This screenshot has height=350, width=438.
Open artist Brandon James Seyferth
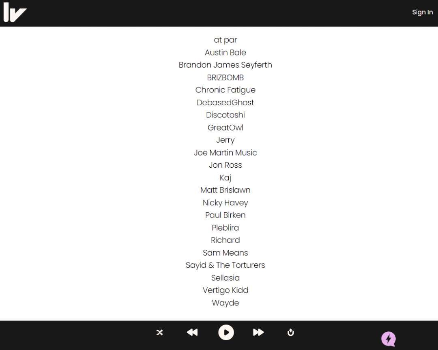pos(225,65)
